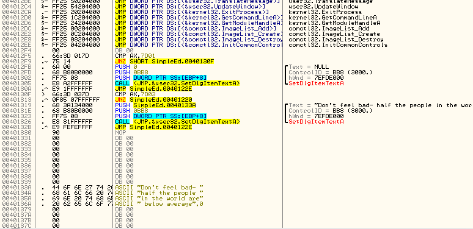Select PUSH DWORD PTR SS:[EBP+8] at 00401323
Screen dimensions: 473x229
(161, 116)
